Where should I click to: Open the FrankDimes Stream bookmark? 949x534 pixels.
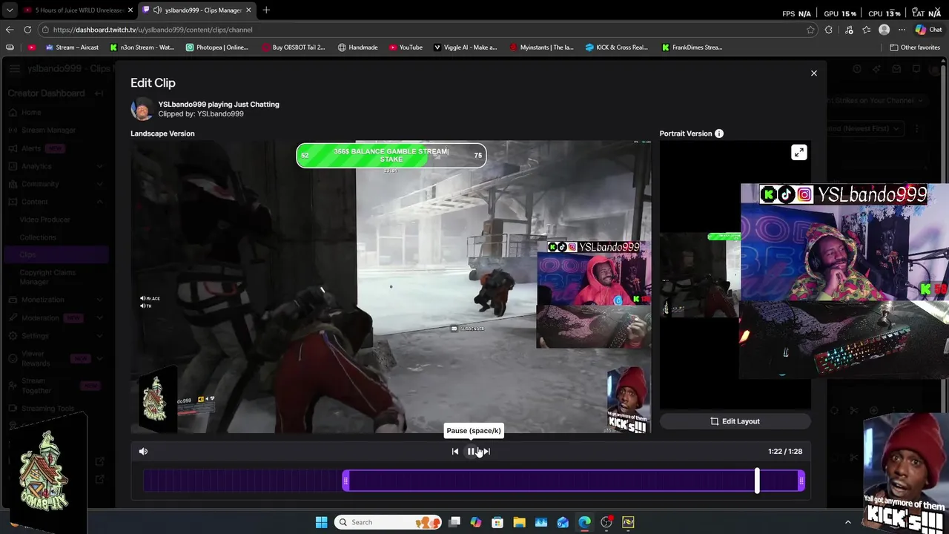pos(692,47)
